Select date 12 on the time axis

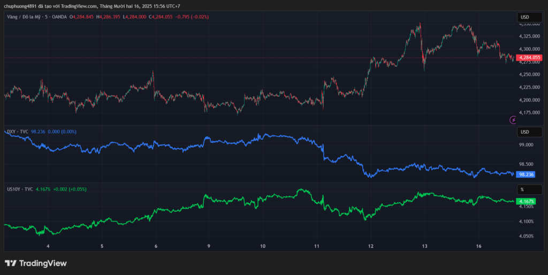(x=370, y=246)
